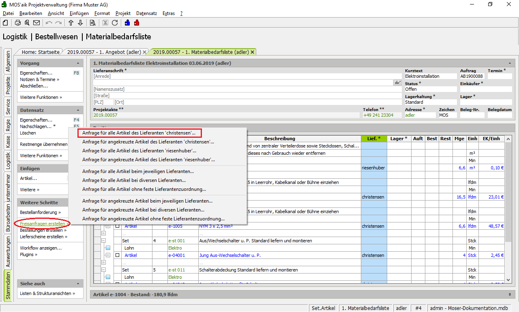Collapse the Vorgang sidebar panel
519x312 pixels.
coord(78,64)
